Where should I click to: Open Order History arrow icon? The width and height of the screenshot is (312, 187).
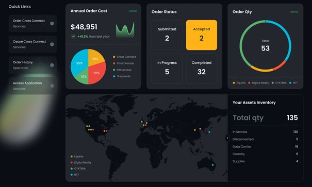(52, 65)
